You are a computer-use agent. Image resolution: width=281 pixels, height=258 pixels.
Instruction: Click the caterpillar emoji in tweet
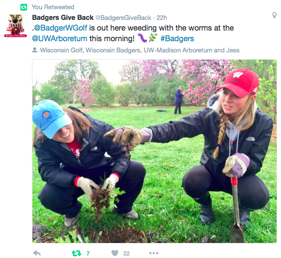click(x=142, y=38)
